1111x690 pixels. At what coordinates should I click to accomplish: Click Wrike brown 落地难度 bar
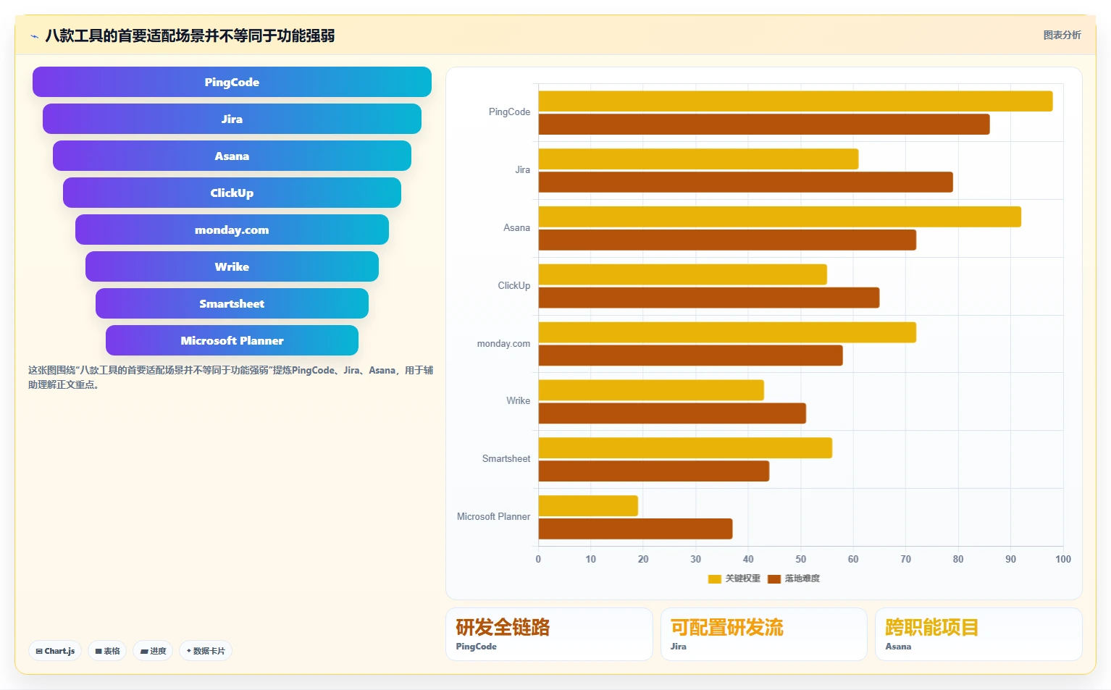pyautogui.click(x=672, y=413)
